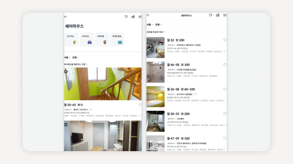Favorite the 월 47~59 보 100 listing
The width and height of the screenshot is (293, 164).
coord(225,138)
